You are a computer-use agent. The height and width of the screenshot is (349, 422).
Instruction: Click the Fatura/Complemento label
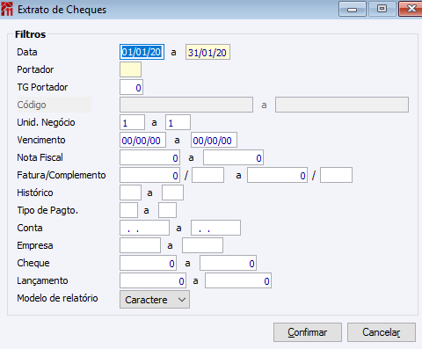pos(62,175)
